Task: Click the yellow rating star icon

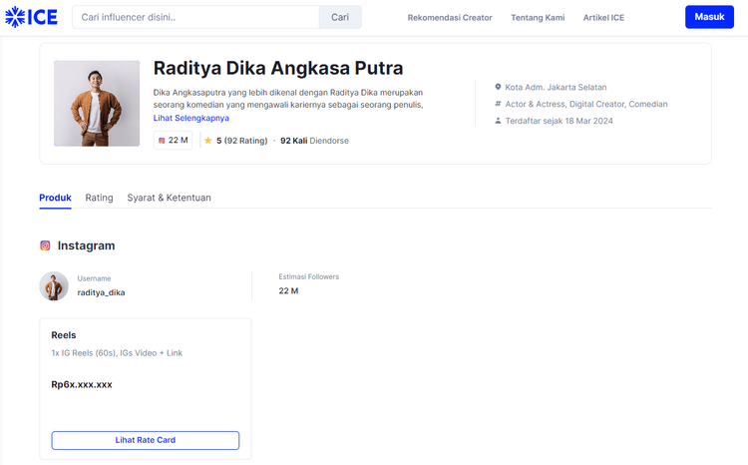Action: [x=208, y=141]
